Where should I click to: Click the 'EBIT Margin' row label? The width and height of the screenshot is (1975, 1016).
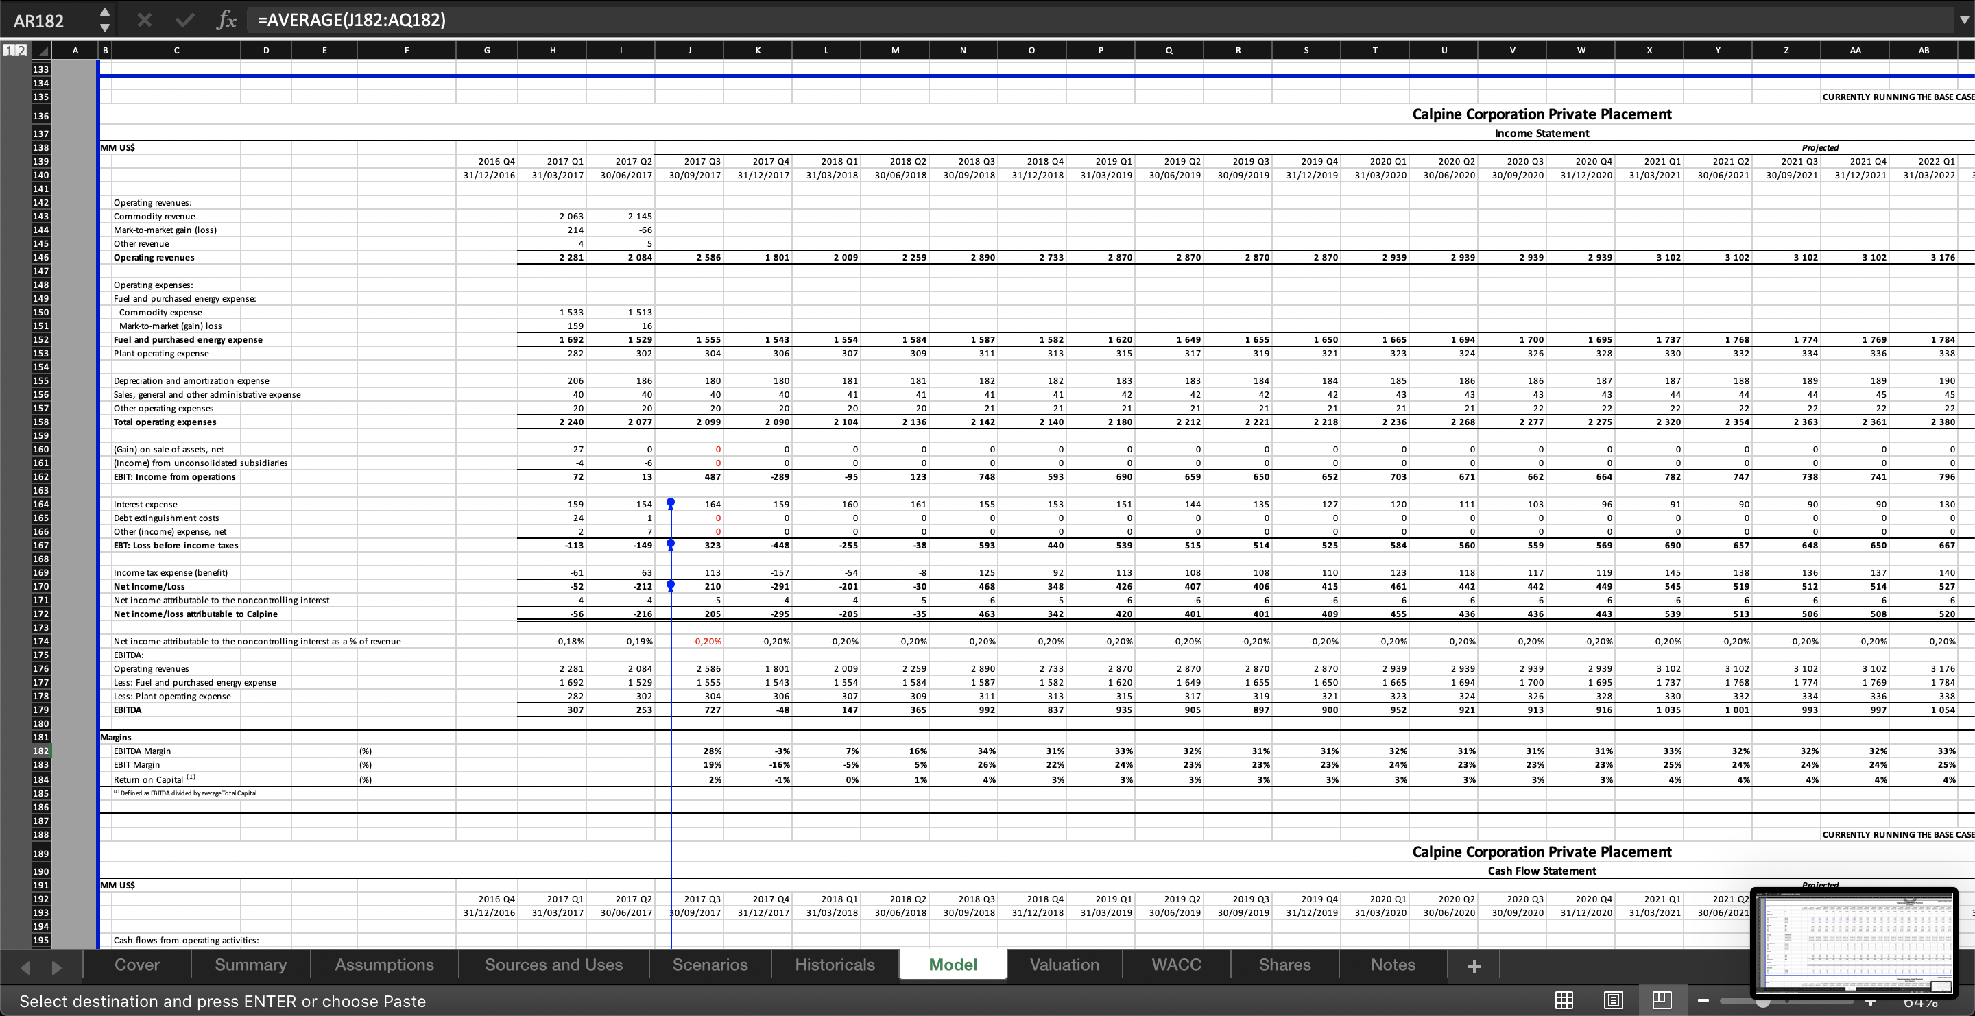pyautogui.click(x=136, y=764)
